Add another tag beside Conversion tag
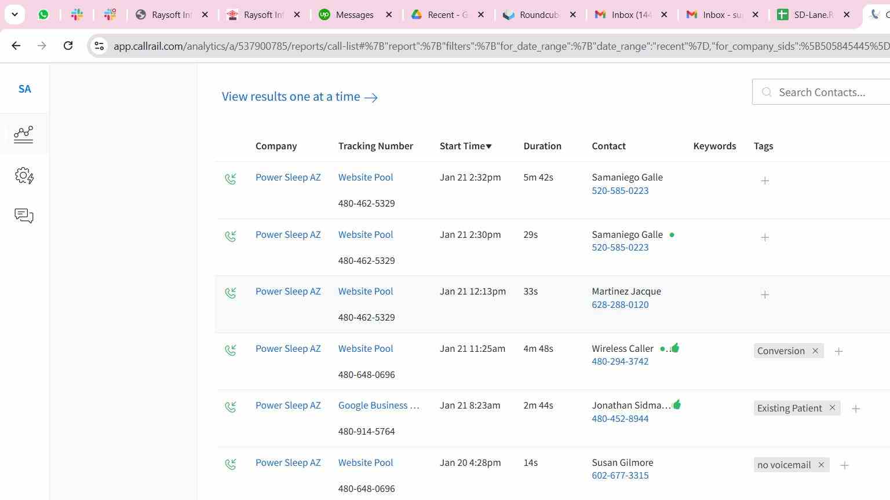 click(838, 351)
